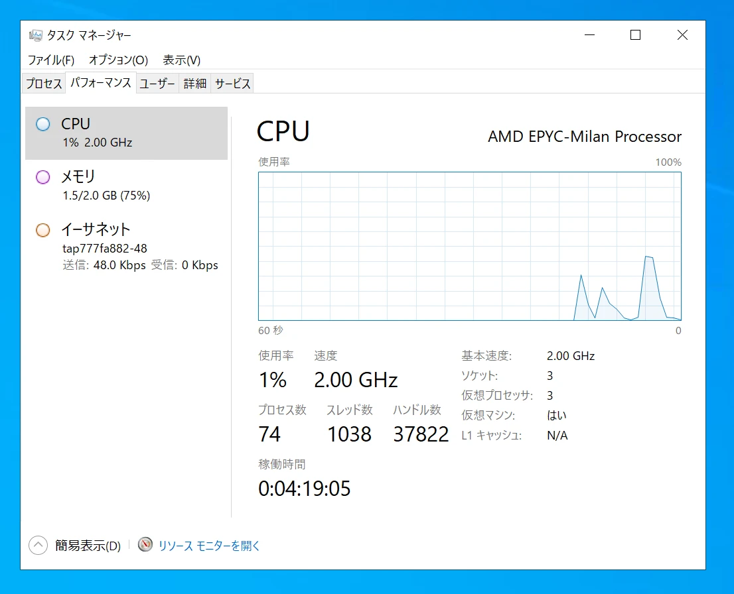The width and height of the screenshot is (734, 594).
Task: Click the 簡易表示(D) button label
Action: [x=88, y=546]
